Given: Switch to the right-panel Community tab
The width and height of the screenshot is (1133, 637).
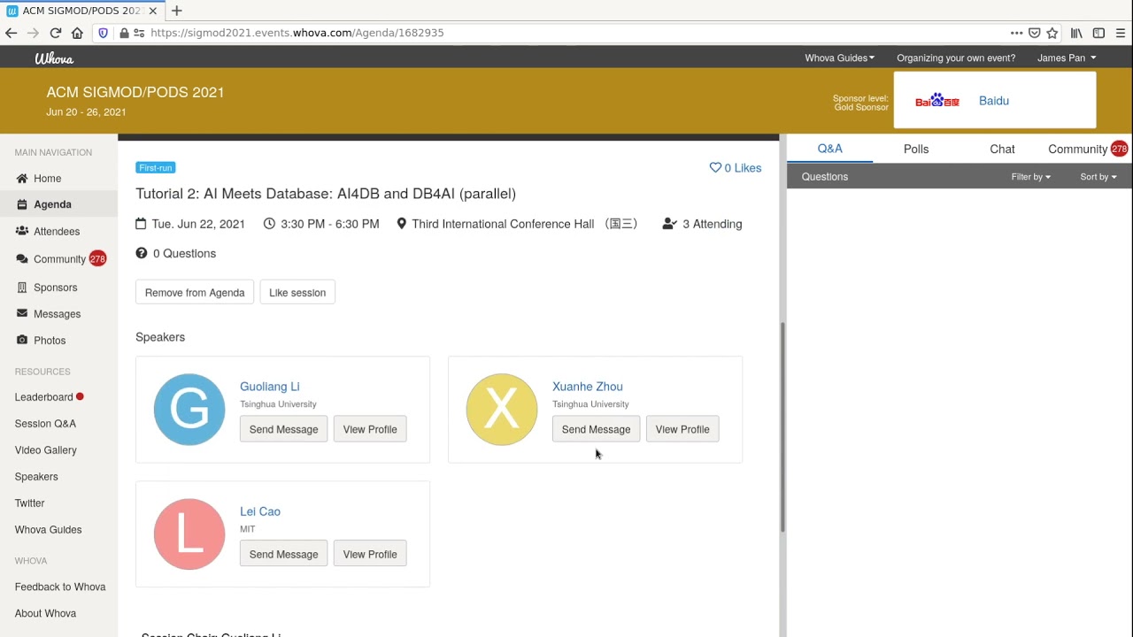Looking at the screenshot, I should click(1088, 149).
